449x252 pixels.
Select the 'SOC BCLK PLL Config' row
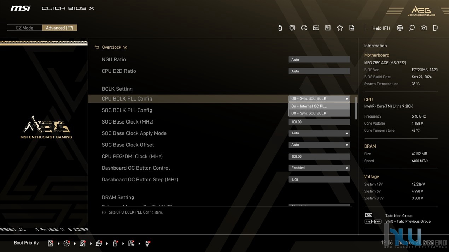[127, 110]
